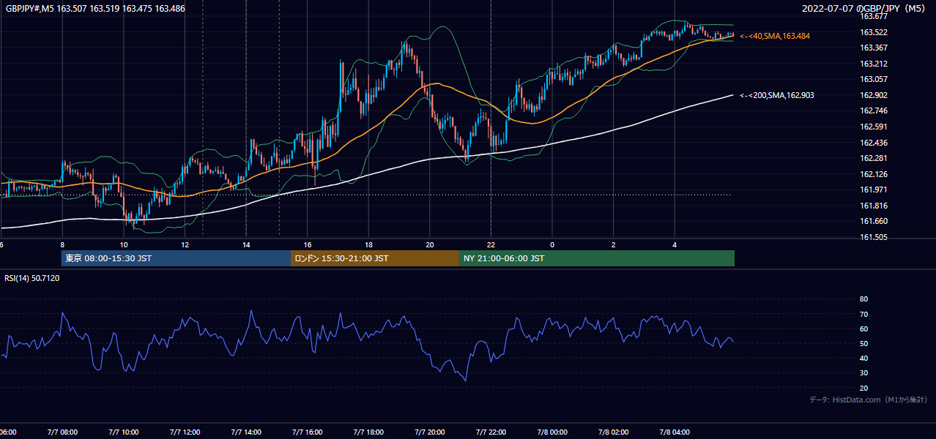Click price axis value 161.971

point(873,190)
